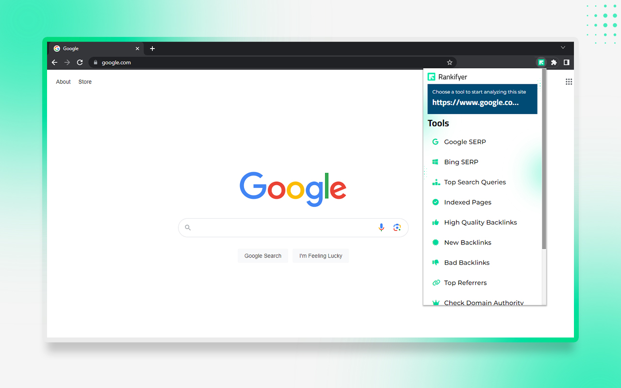Image resolution: width=621 pixels, height=388 pixels.
Task: Click the Google logo
Action: click(x=293, y=189)
